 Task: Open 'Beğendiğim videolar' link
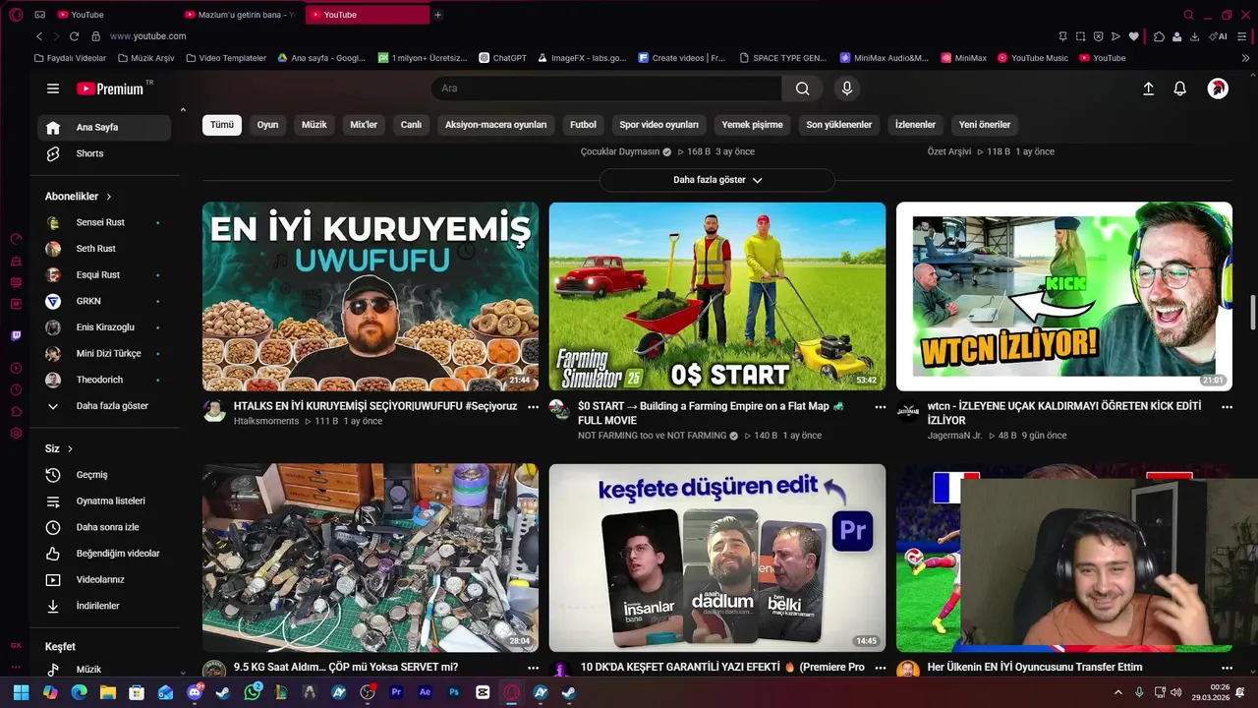pyautogui.click(x=104, y=554)
